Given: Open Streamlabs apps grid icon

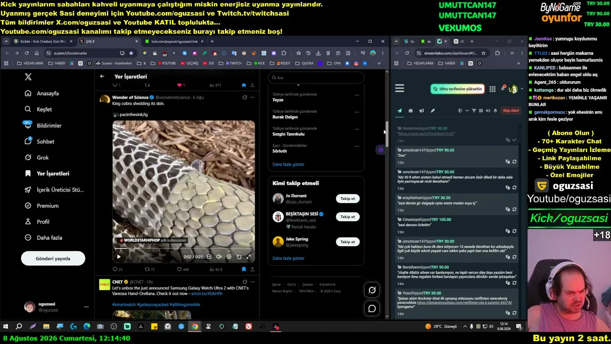Looking at the screenshot, I should (492, 89).
